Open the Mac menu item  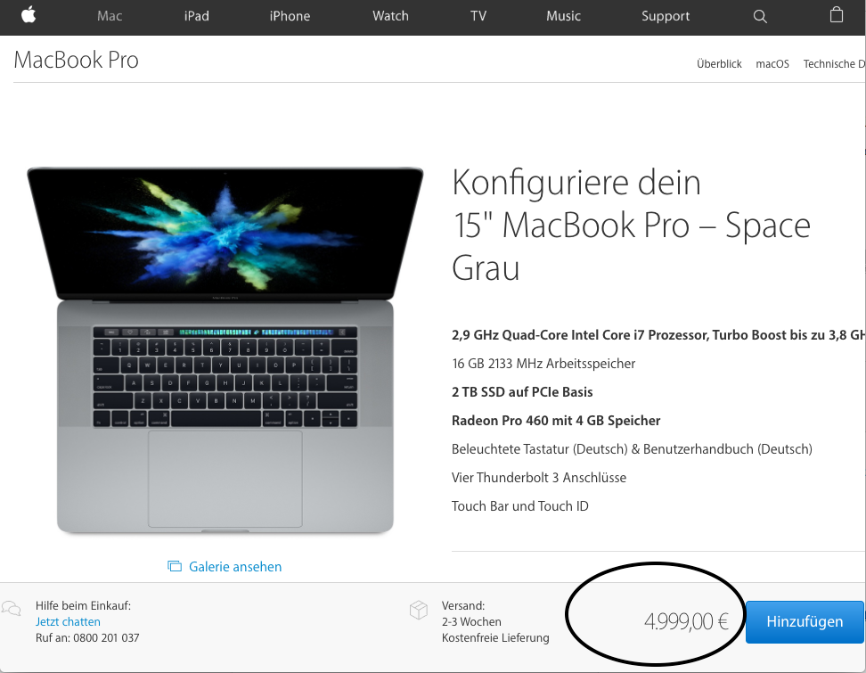(x=110, y=16)
